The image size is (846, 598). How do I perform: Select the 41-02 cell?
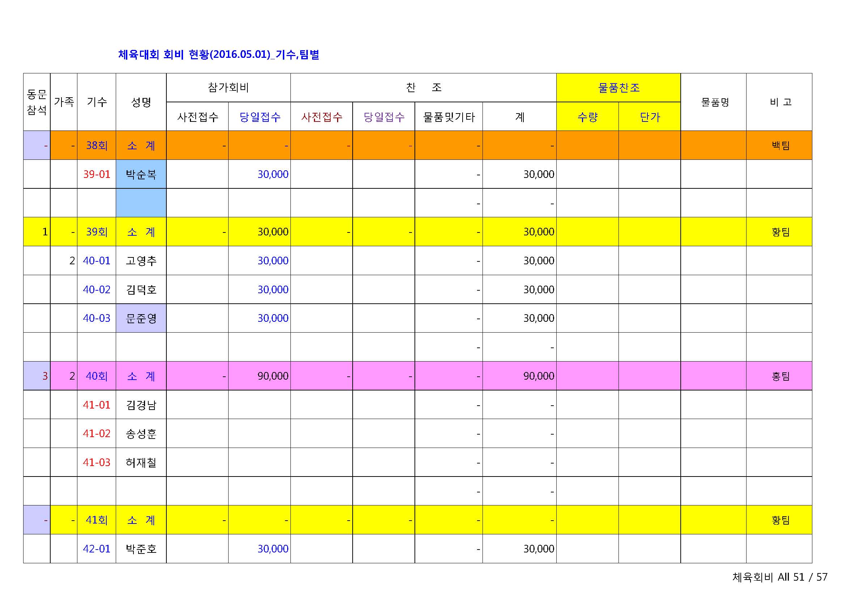tap(97, 433)
